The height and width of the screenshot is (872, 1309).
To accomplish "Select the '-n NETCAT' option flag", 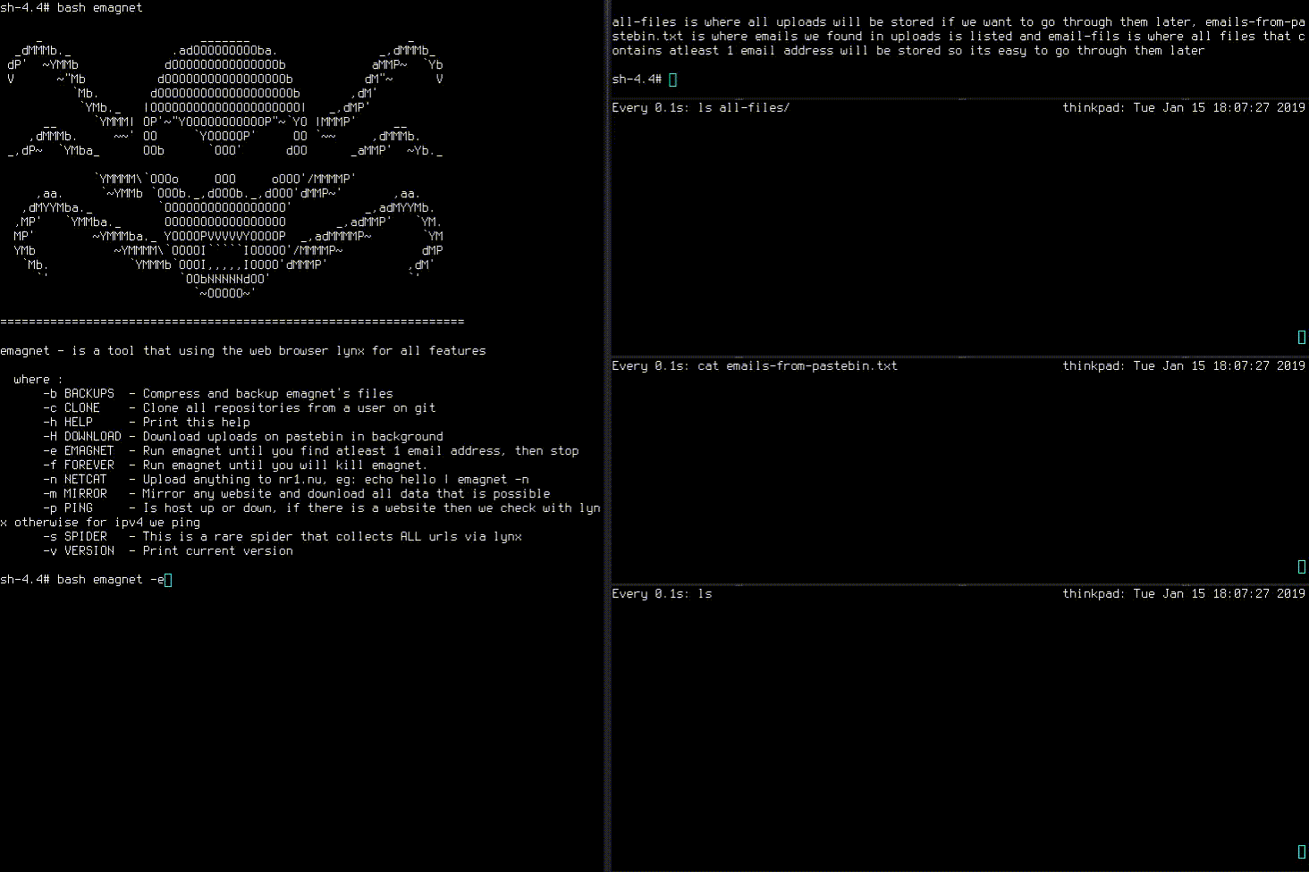I will tap(75, 480).
